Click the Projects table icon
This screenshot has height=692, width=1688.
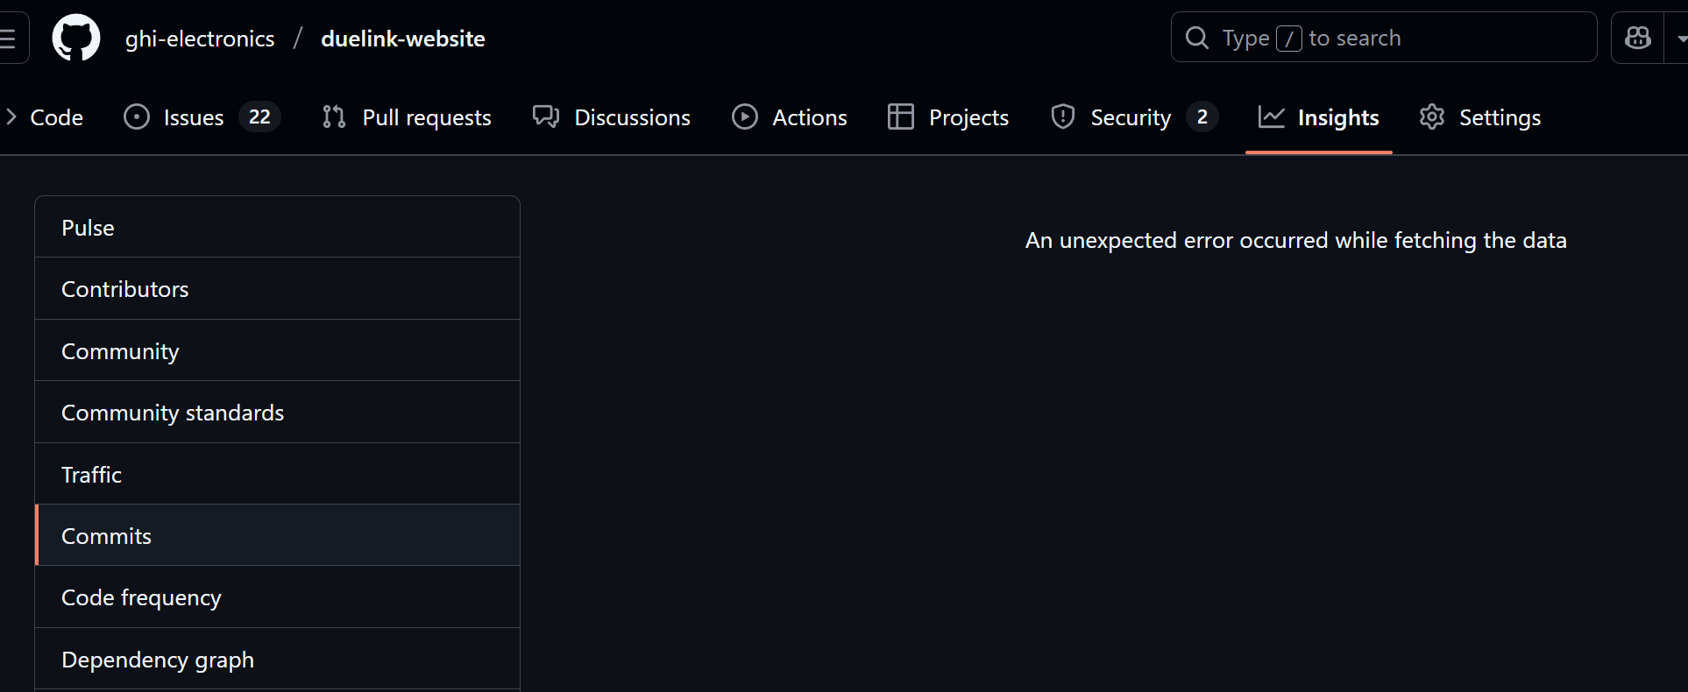click(900, 117)
